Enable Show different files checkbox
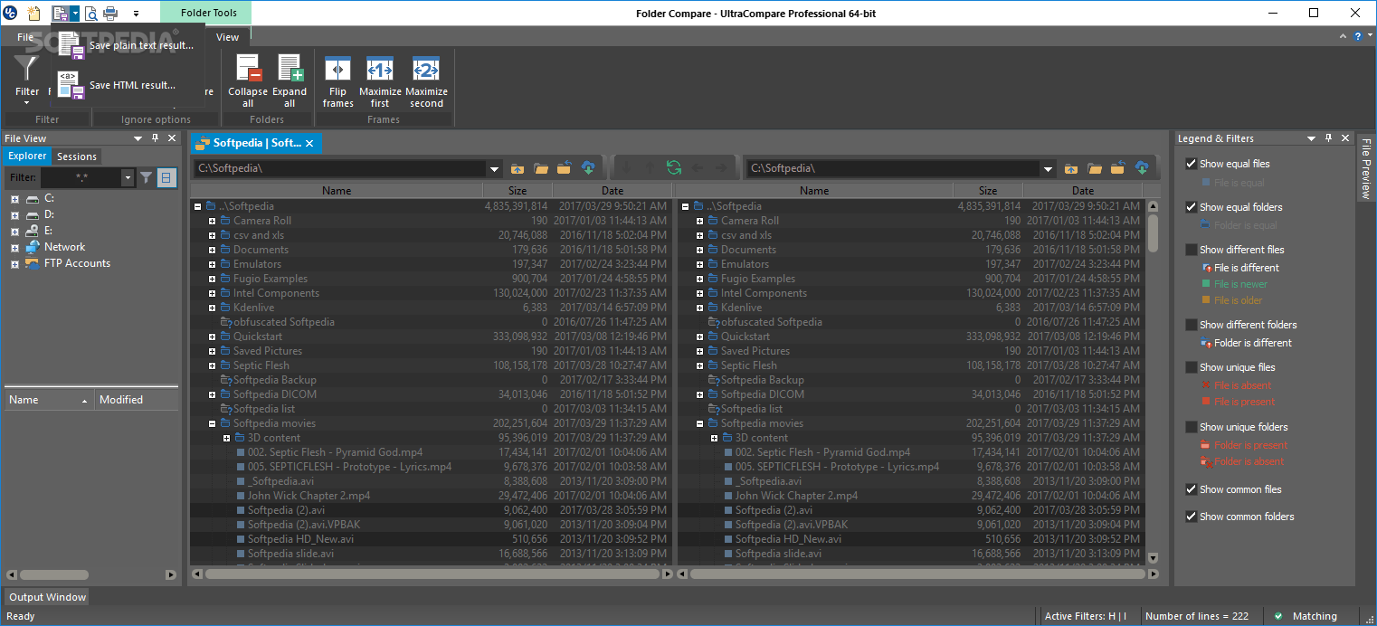The image size is (1377, 626). pyautogui.click(x=1192, y=250)
